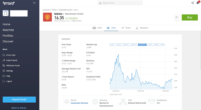Switch to Virtual account
The image size is (201, 110).
tap(19, 108)
